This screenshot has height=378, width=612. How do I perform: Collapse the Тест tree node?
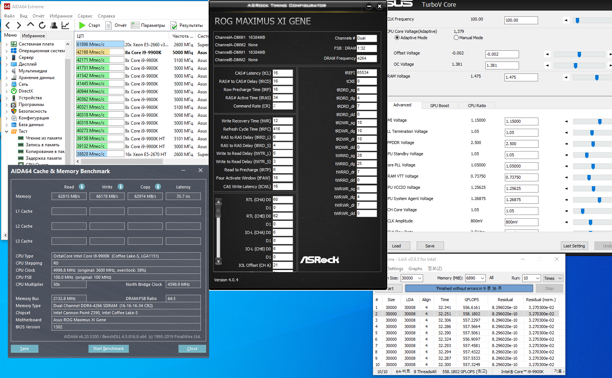pyautogui.click(x=6, y=131)
